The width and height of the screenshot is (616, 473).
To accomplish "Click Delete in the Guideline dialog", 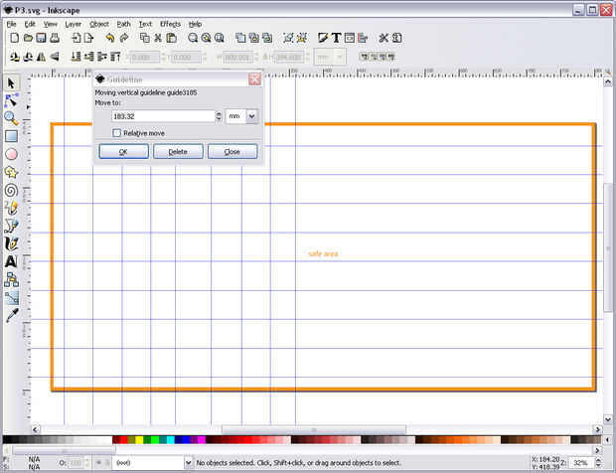I will tap(178, 152).
